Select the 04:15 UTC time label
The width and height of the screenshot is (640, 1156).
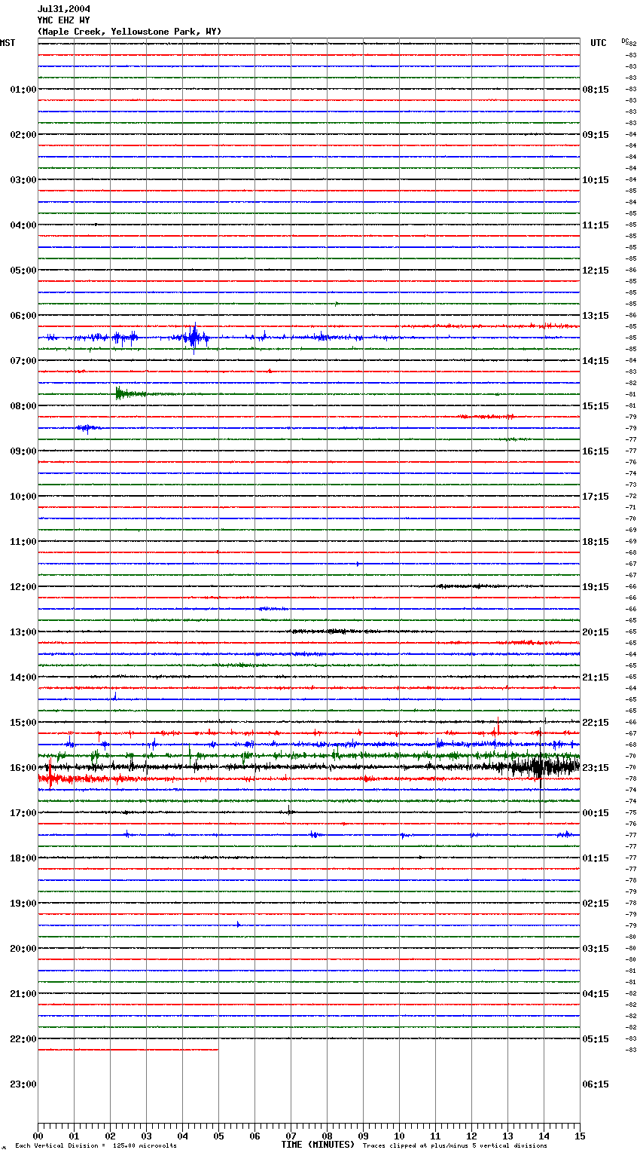pos(596,994)
